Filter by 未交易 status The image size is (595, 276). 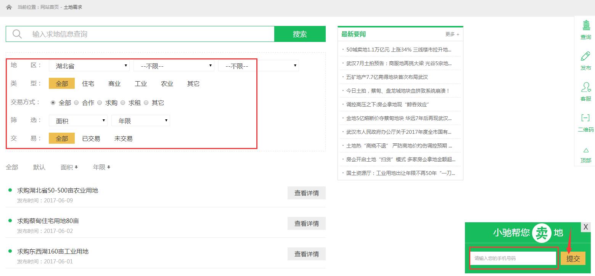coord(124,138)
